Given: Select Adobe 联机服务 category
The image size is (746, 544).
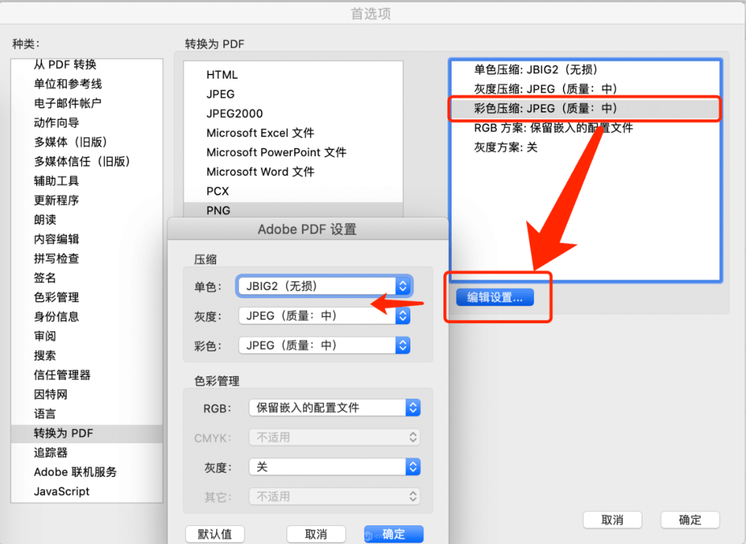Looking at the screenshot, I should click(87, 472).
